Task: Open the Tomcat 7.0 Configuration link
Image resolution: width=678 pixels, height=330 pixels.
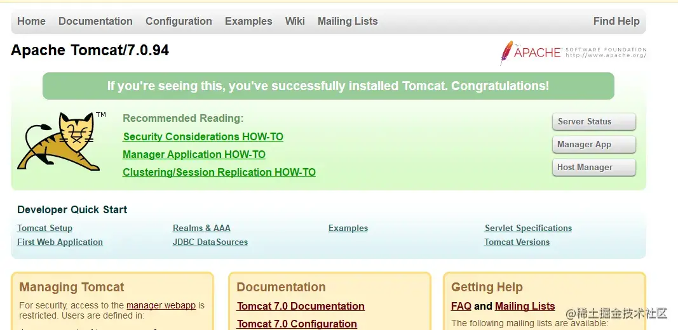Action: (x=297, y=324)
